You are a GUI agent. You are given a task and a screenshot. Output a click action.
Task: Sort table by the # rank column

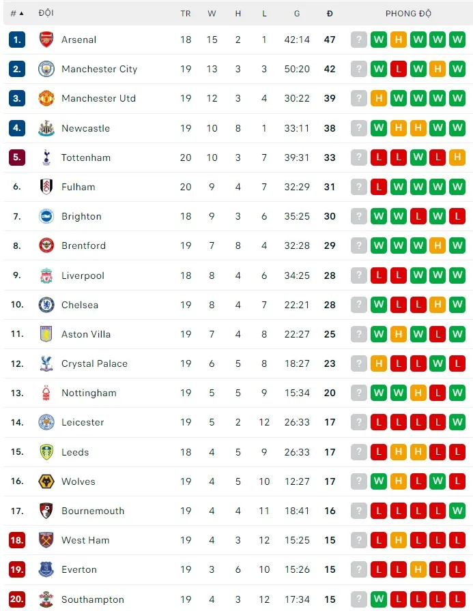[x=17, y=13]
